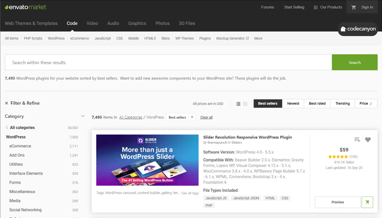The image size is (382, 218).
Task: Filter by Utilities category
Action: click(x=16, y=164)
